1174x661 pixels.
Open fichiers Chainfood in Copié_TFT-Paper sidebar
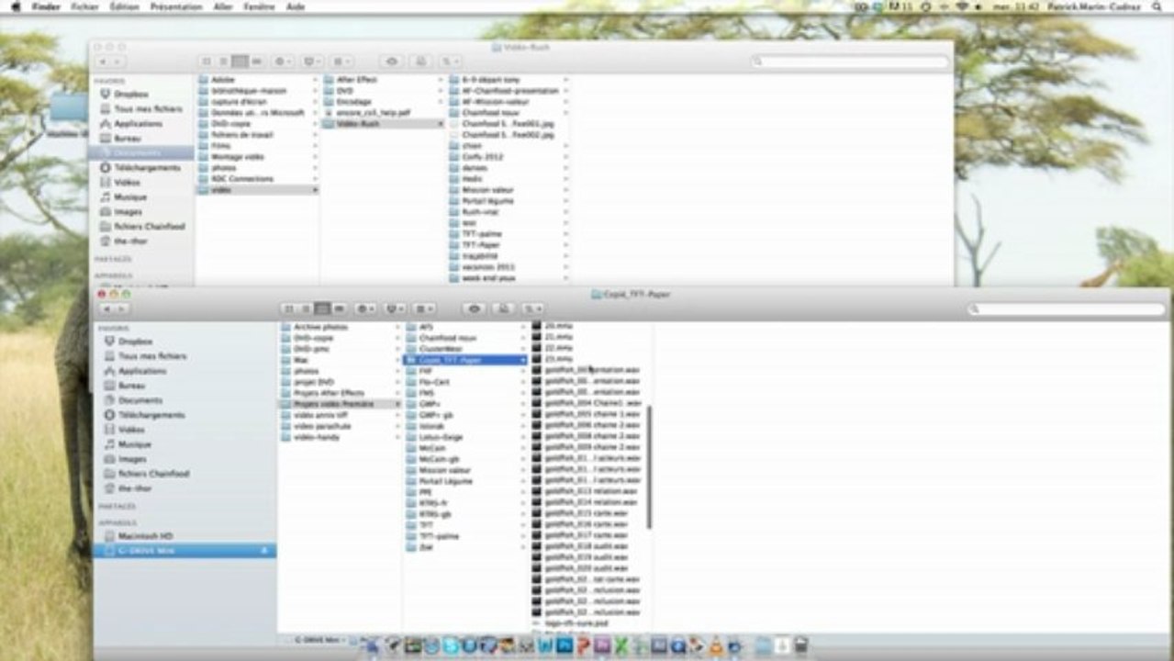click(152, 474)
